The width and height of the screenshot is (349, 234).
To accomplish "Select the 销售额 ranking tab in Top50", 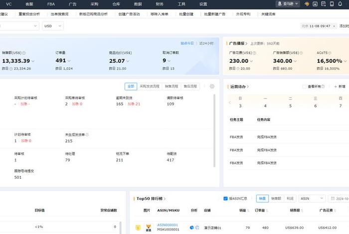I will click(276, 199).
